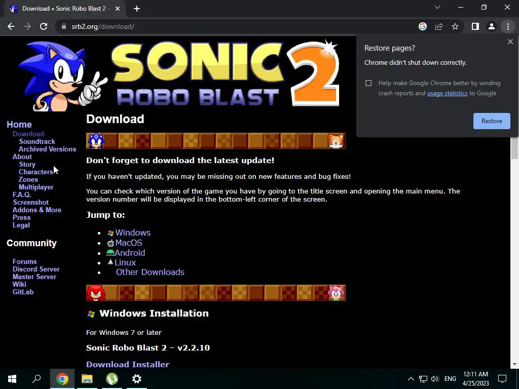
Task: Open the browser side panel icon
Action: [x=475, y=26]
